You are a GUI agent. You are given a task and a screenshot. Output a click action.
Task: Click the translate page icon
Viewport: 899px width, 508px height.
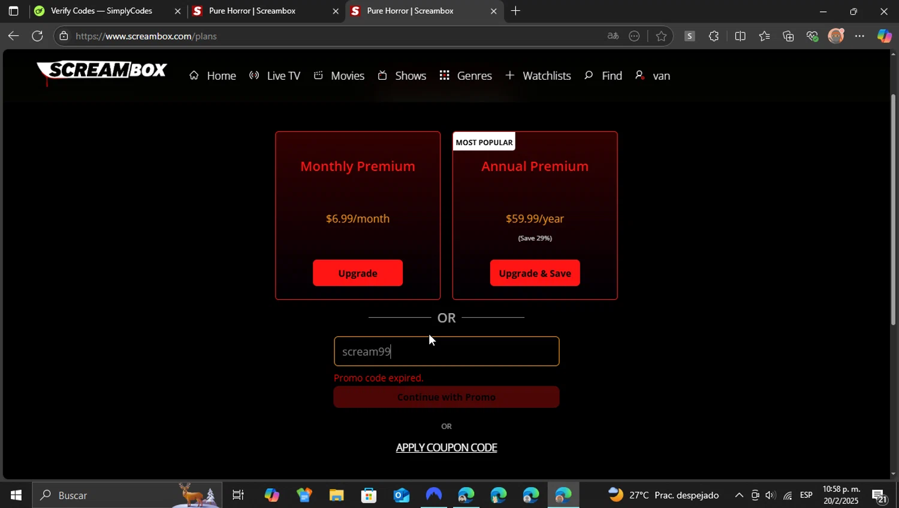[x=613, y=36]
